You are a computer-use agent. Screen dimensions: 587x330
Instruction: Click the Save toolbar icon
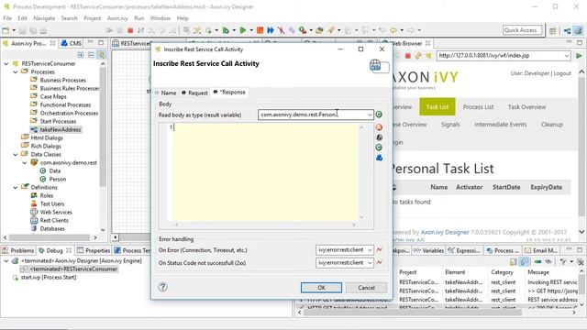22,30
